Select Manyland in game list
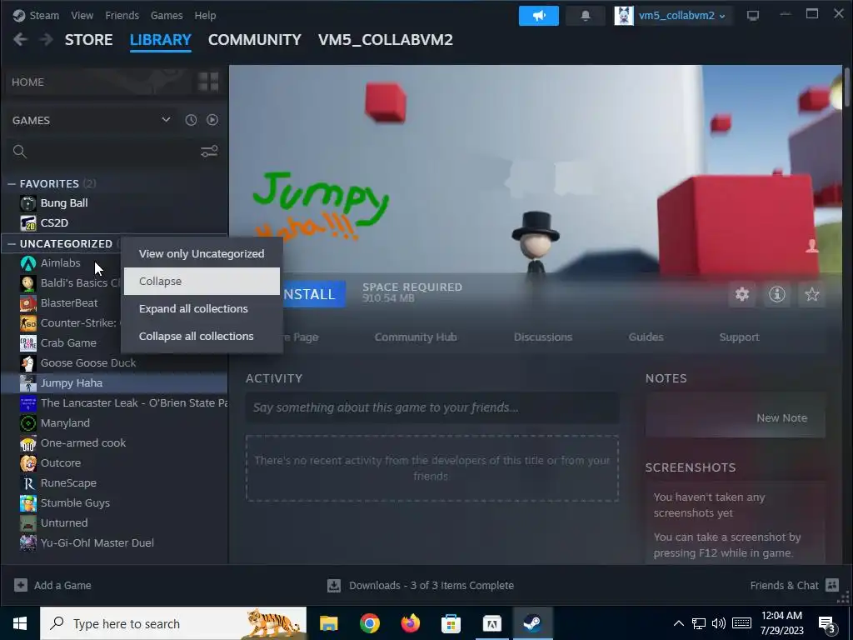This screenshot has width=853, height=640. point(114,422)
